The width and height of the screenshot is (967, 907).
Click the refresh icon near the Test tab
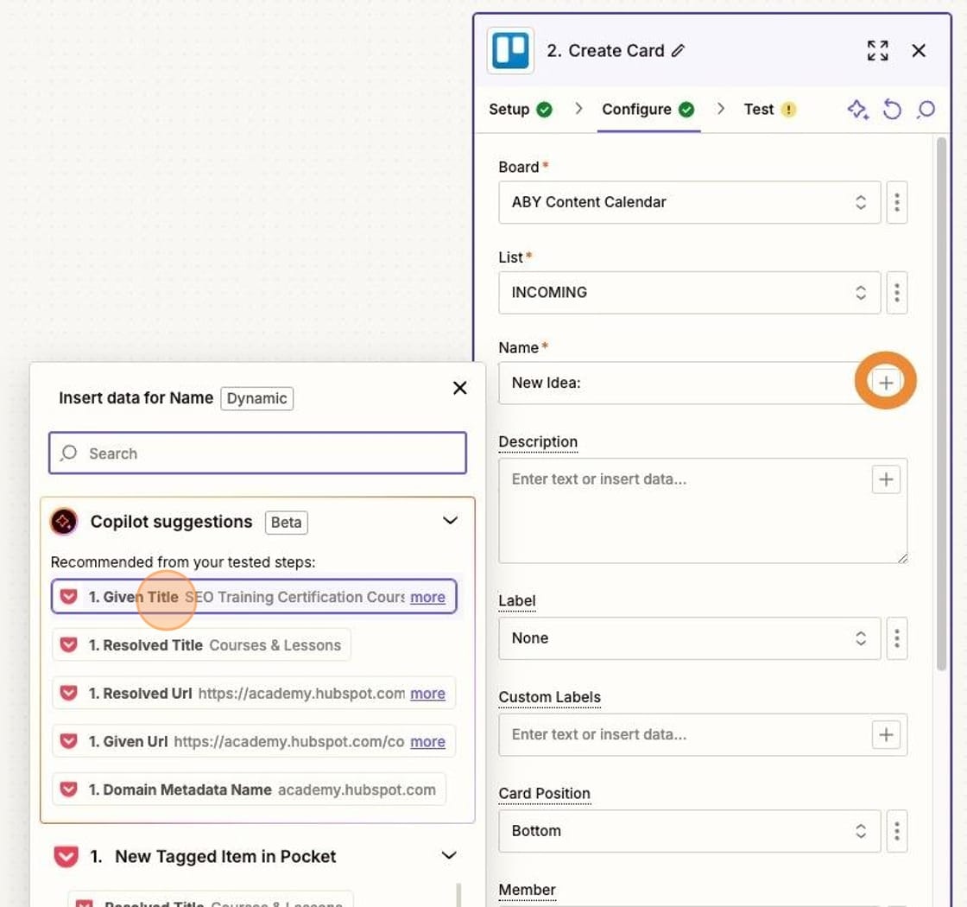[x=893, y=110]
